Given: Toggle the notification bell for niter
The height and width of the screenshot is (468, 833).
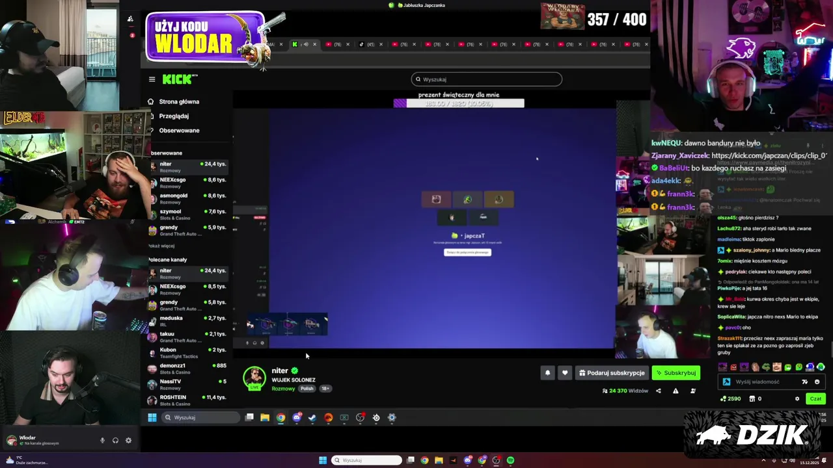Looking at the screenshot, I should click(547, 373).
